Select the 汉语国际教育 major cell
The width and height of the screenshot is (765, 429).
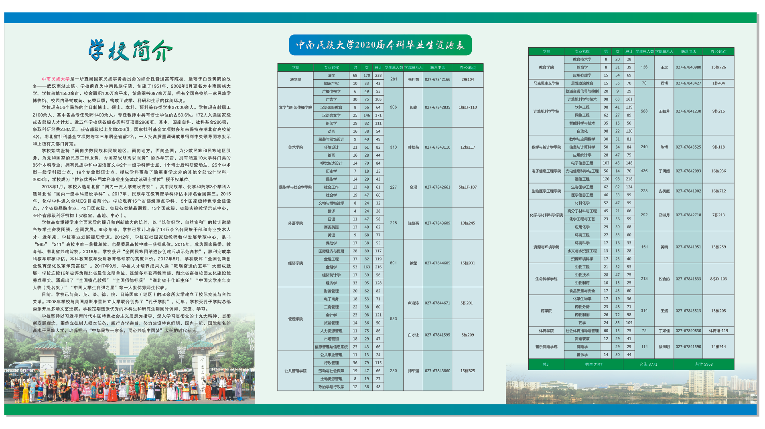click(x=331, y=107)
